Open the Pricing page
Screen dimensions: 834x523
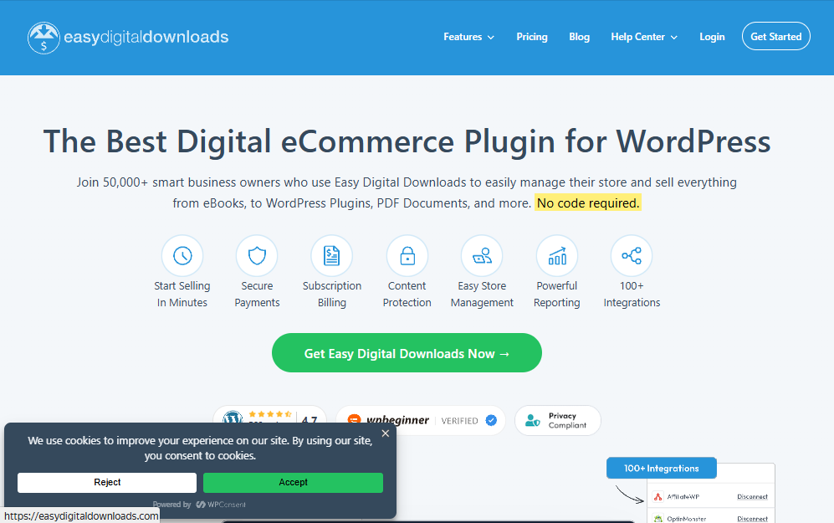(532, 37)
